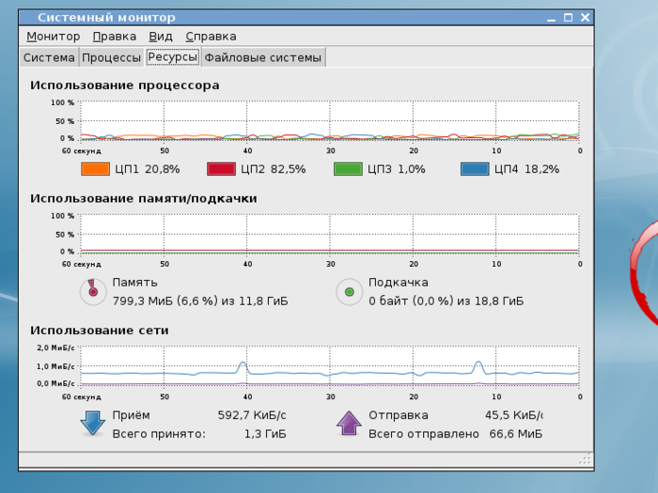Open the Правка menu
Image resolution: width=658 pixels, height=493 pixels.
tap(115, 37)
